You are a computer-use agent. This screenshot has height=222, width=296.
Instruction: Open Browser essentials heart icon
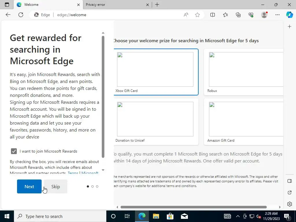pyautogui.click(x=251, y=15)
